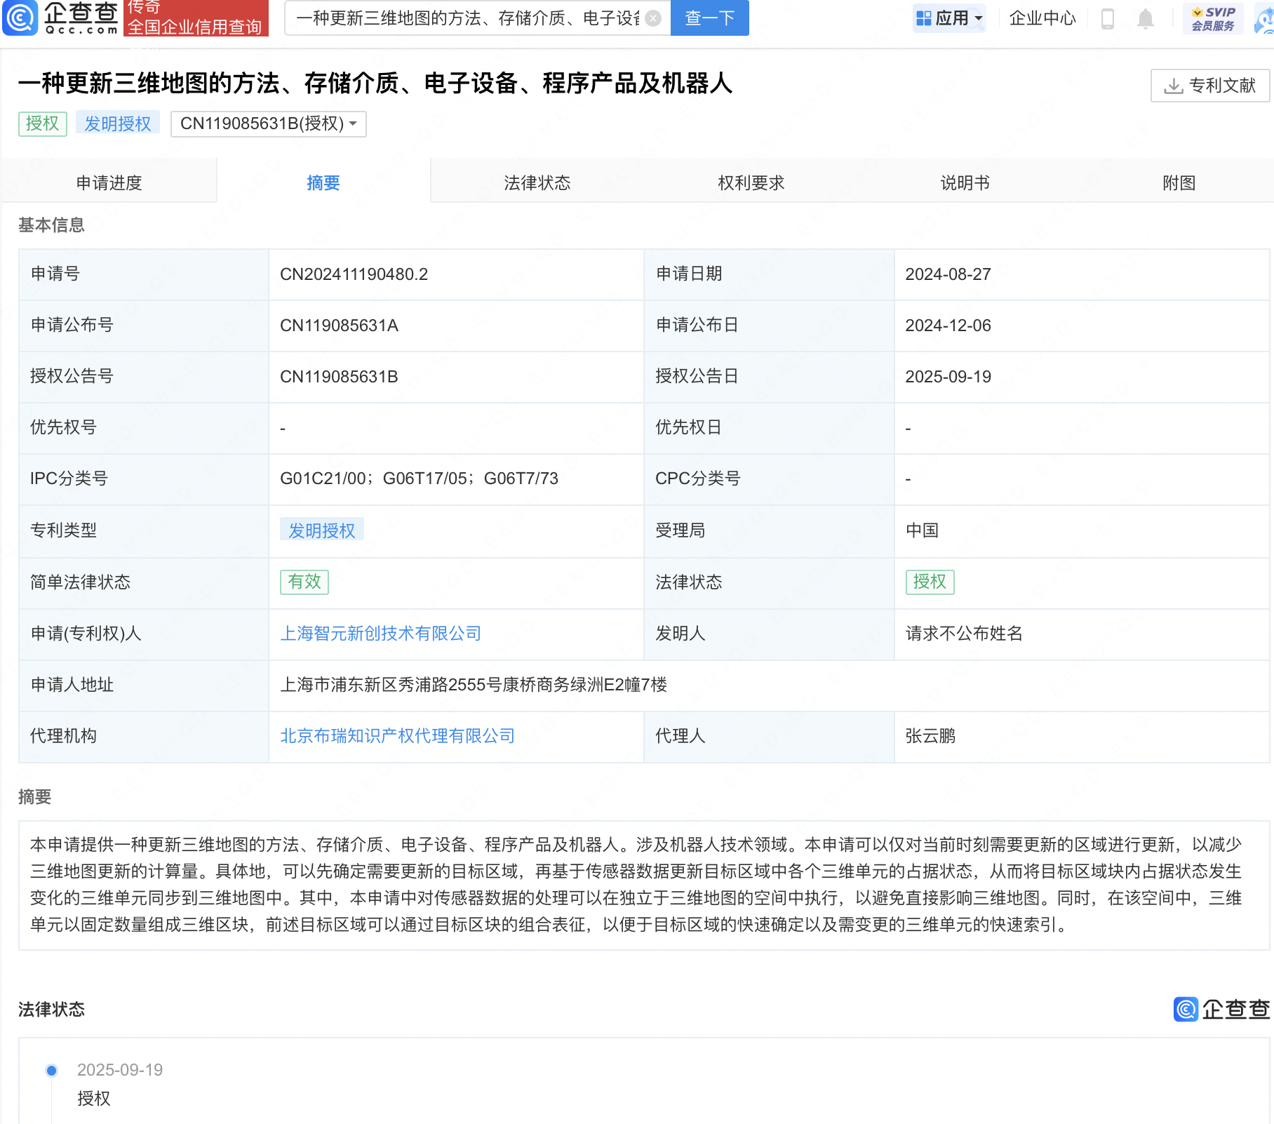Click the user avatar icon

coord(1265,18)
